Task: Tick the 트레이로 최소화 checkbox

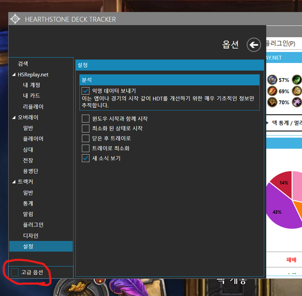Action: [86, 148]
